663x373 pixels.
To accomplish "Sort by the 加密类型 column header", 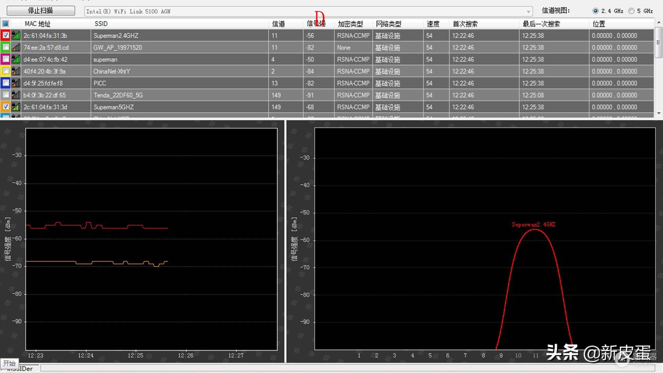I will [x=353, y=24].
